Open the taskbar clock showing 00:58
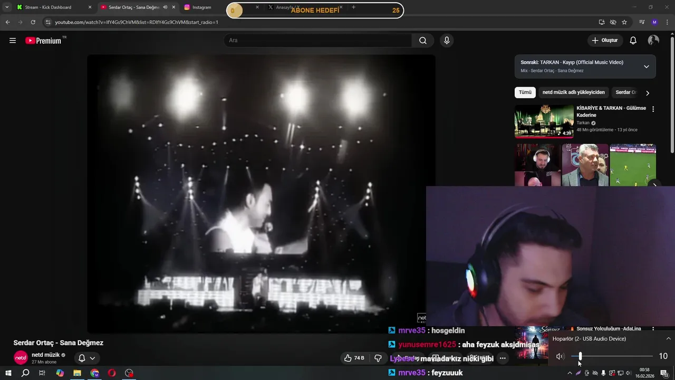The image size is (675, 380). 644,373
